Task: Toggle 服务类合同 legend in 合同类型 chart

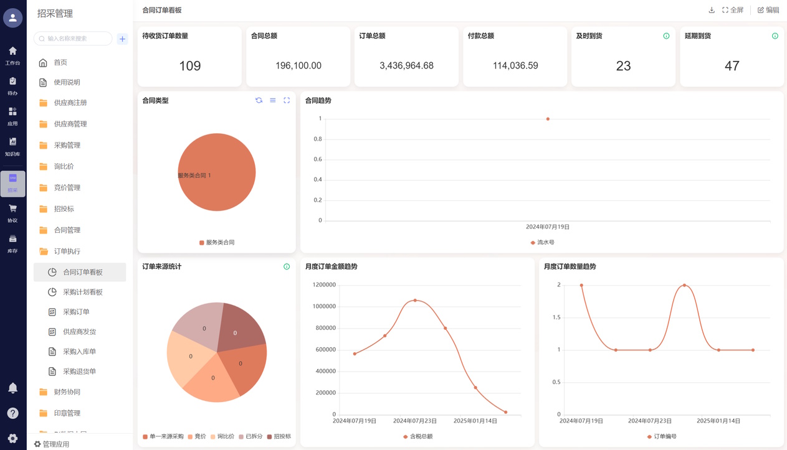Action: click(x=217, y=243)
